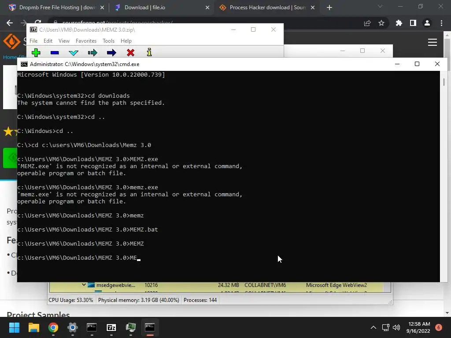
Task: Open a new Chrome tab
Action: point(329,7)
